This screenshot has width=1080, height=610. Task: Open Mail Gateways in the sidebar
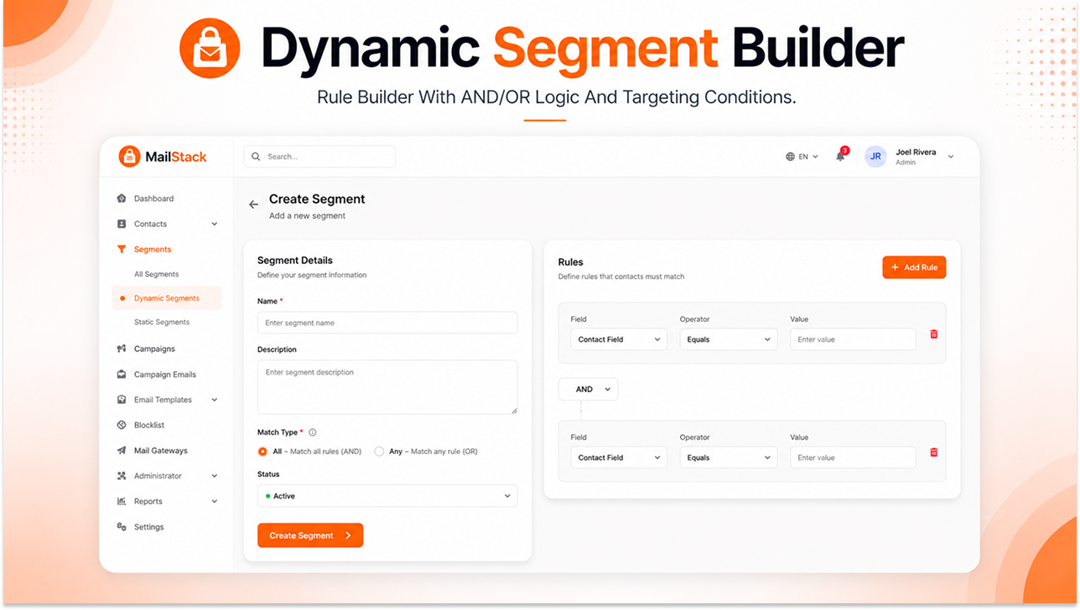[161, 451]
